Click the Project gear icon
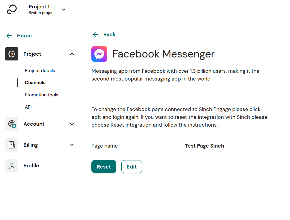The image size is (290, 220). tap(12, 54)
